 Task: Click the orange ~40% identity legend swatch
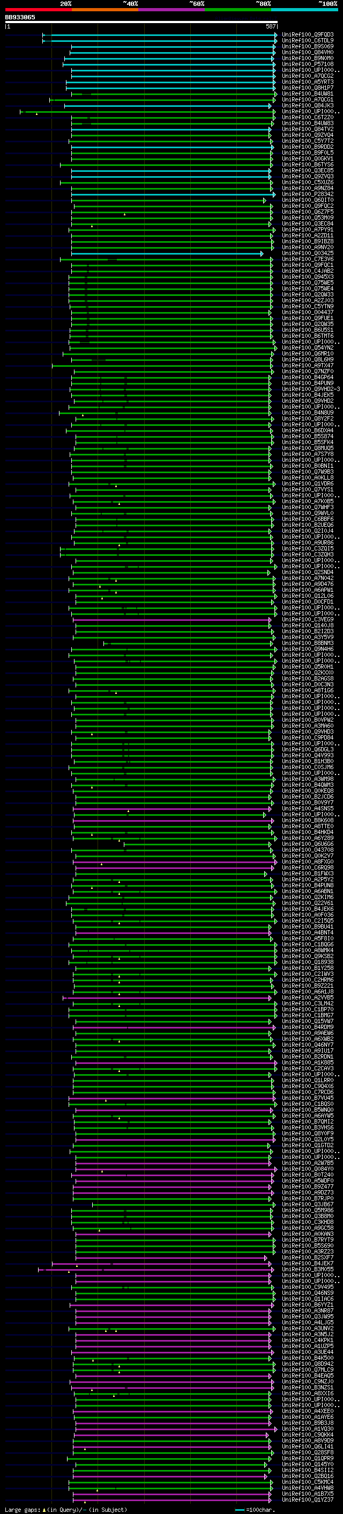coord(105,10)
